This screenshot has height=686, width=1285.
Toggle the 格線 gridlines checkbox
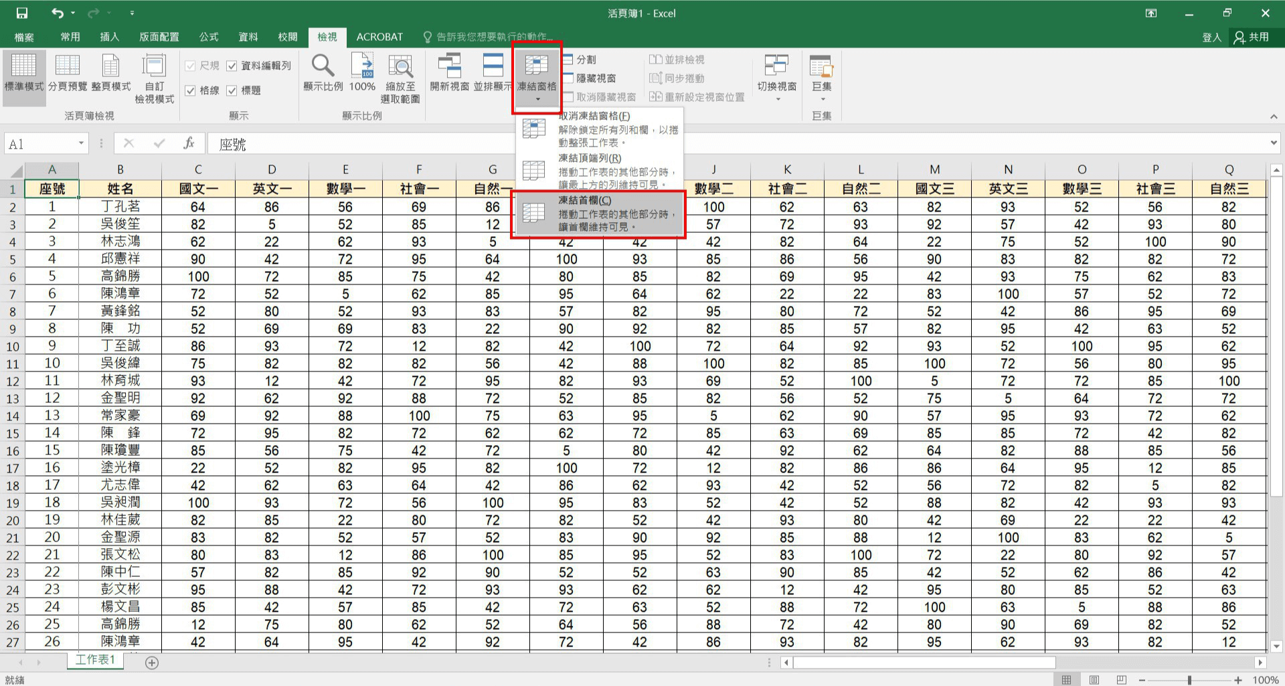coord(191,90)
